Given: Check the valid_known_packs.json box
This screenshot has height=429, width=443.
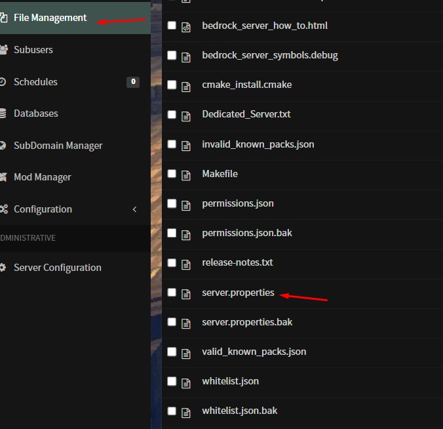Looking at the screenshot, I should click(172, 352).
